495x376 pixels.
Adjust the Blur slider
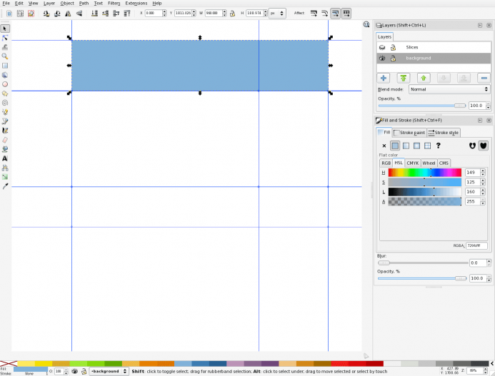423,263
